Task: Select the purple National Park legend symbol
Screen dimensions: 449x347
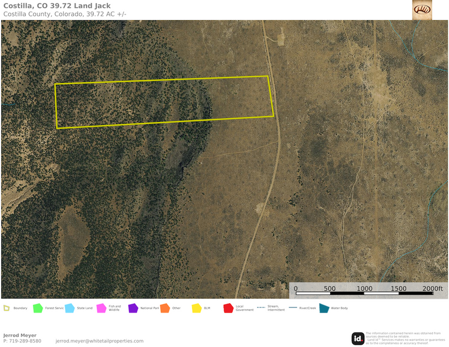Action: tap(133, 306)
